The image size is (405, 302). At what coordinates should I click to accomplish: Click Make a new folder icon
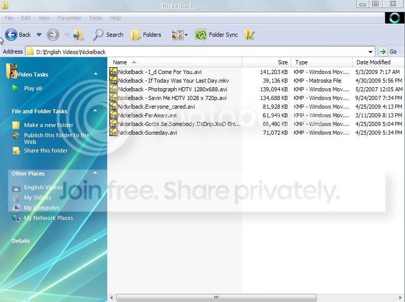pos(16,125)
